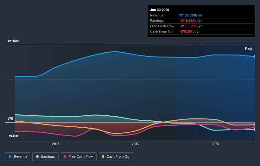Click the Cash From Op end-point marker
This screenshot has height=166, width=260.
click(x=254, y=125)
